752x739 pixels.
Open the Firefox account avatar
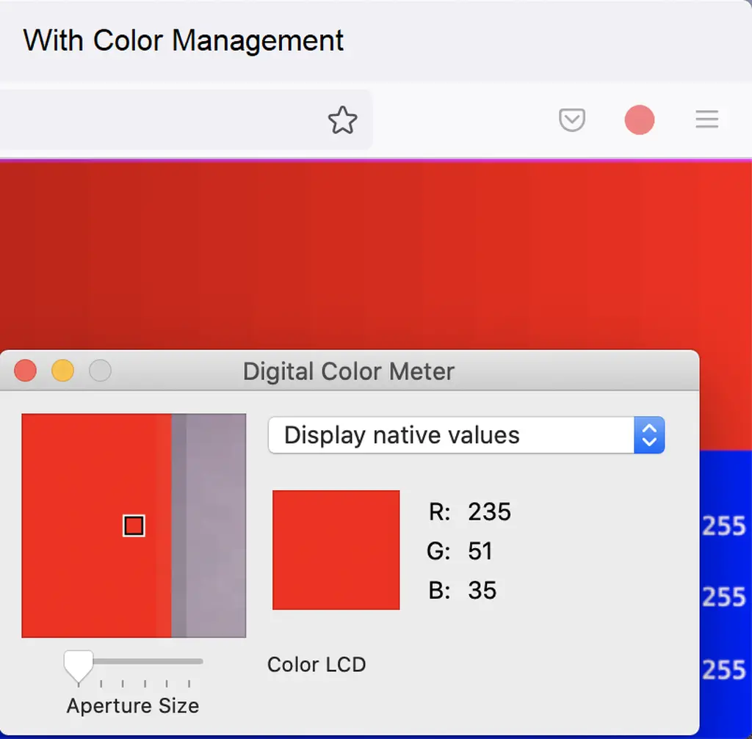(639, 120)
